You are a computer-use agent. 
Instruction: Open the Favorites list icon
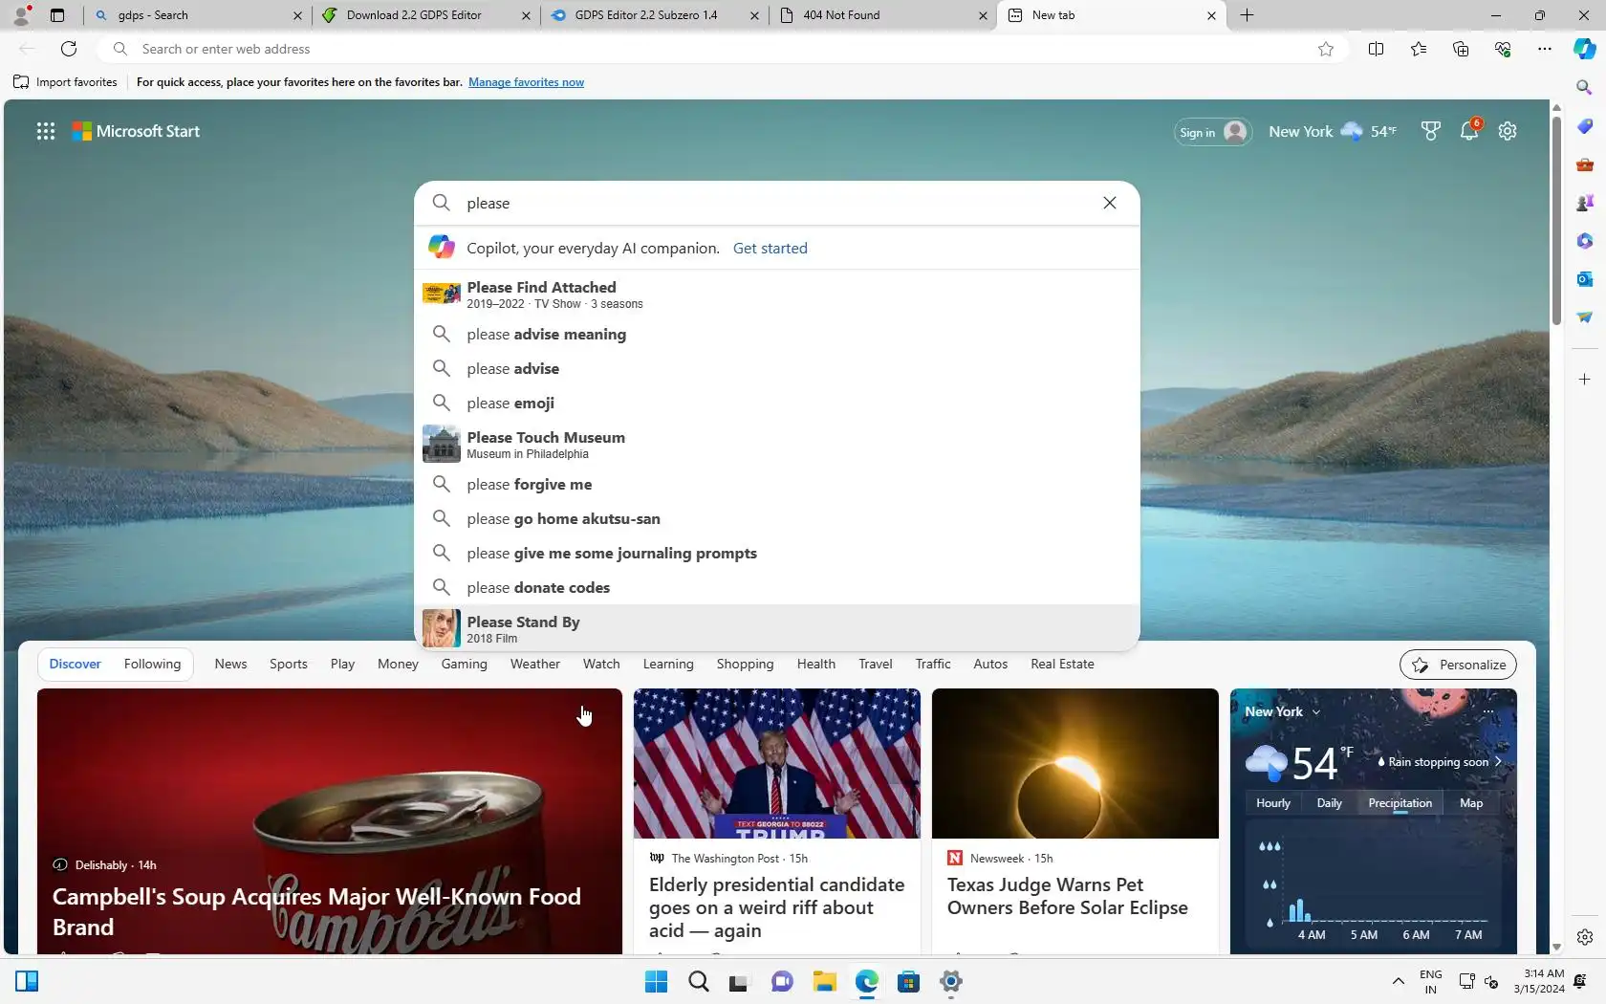[1418, 49]
